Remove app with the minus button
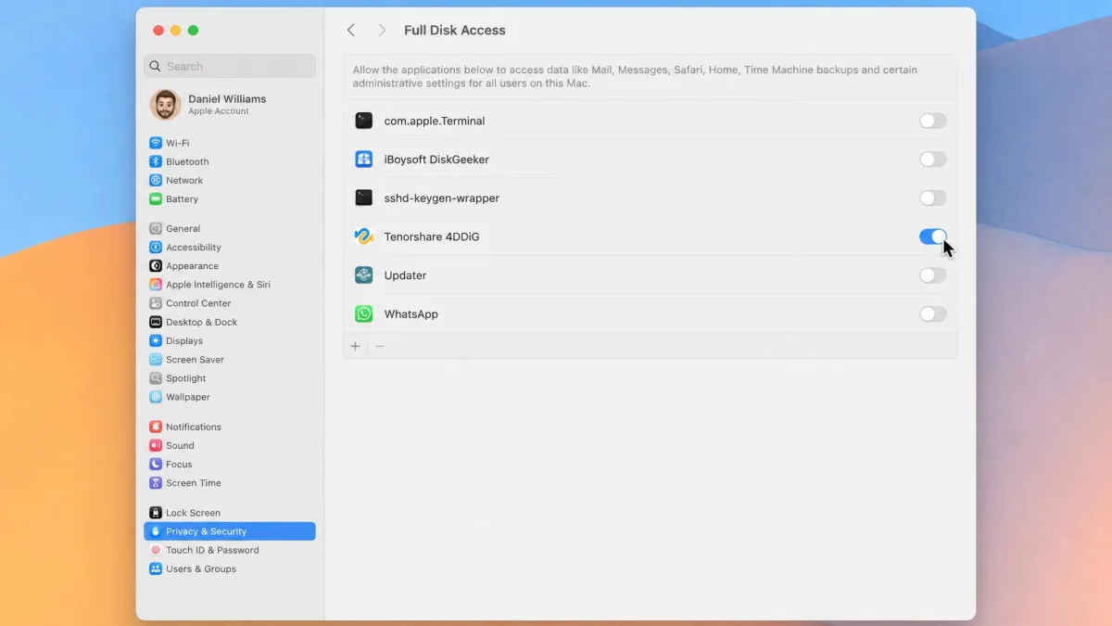The width and height of the screenshot is (1112, 626). click(x=379, y=346)
